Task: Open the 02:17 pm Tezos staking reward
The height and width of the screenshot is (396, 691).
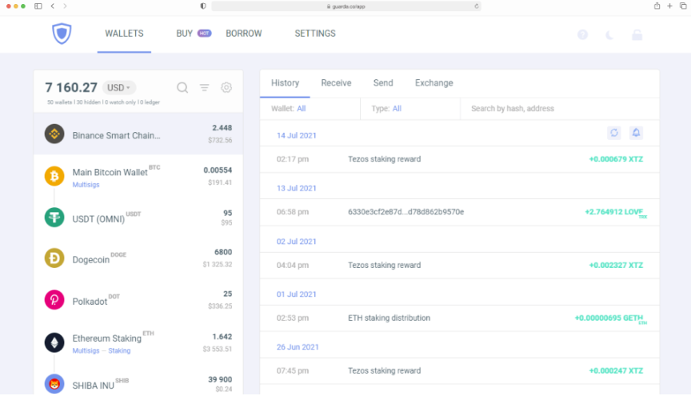Action: (x=460, y=159)
